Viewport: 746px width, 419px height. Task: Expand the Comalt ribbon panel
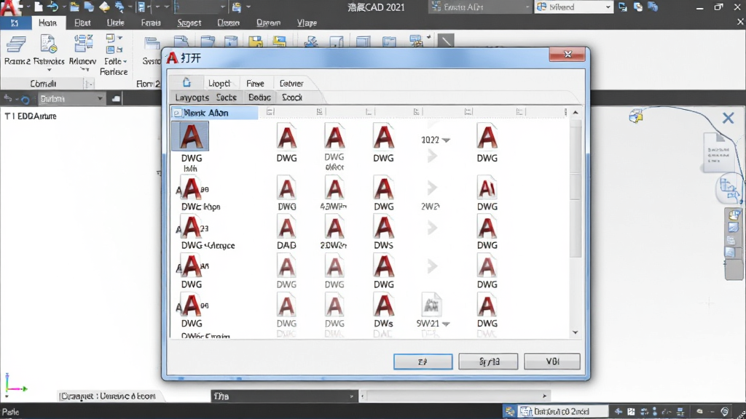(88, 84)
